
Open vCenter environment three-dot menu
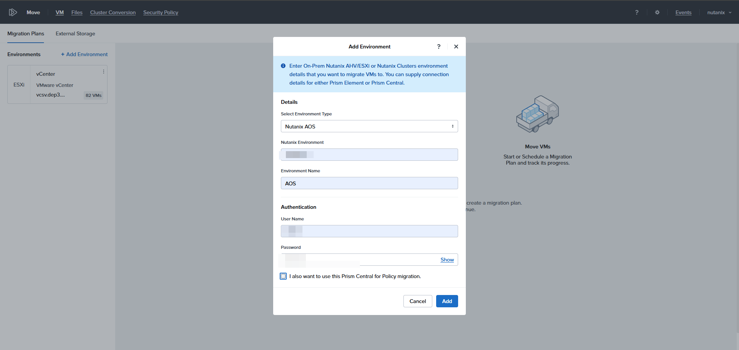[103, 72]
